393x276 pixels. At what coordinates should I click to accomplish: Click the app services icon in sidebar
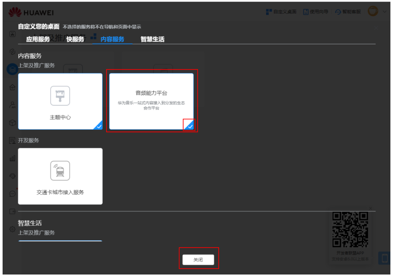(x=13, y=34)
